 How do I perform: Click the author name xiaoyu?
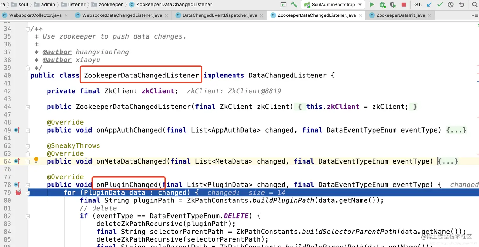pos(88,60)
